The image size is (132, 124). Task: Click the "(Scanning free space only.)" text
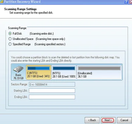tap(50, 39)
